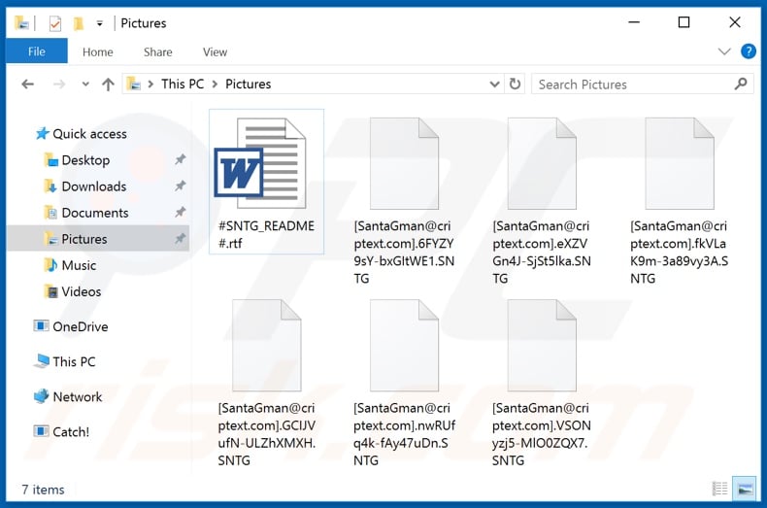Image resolution: width=767 pixels, height=508 pixels.
Task: Open Downloads folder in sidebar
Action: (x=93, y=186)
